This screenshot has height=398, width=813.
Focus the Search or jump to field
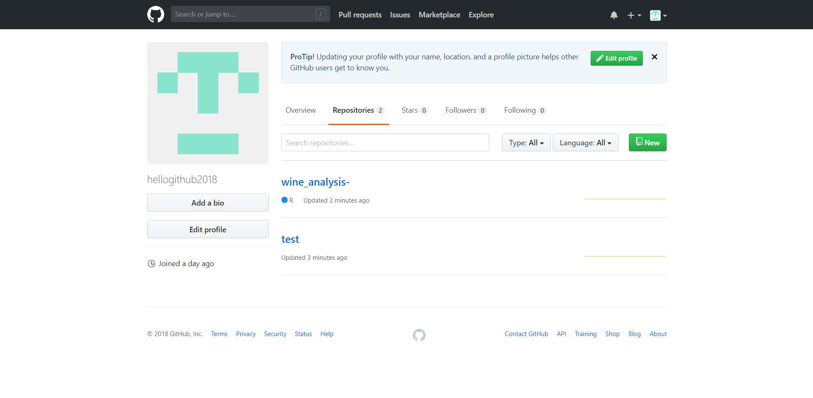[250, 14]
